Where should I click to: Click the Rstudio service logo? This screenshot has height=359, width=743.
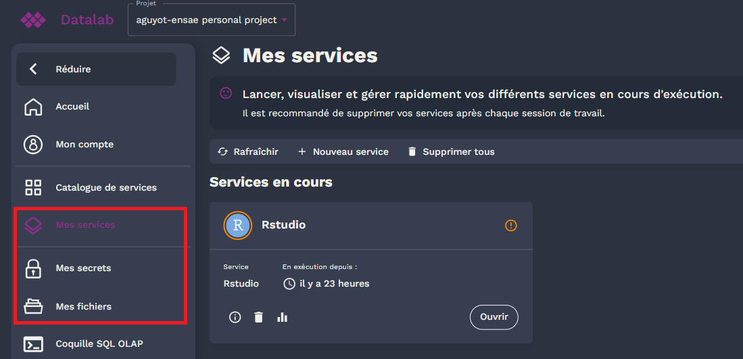[x=237, y=226]
